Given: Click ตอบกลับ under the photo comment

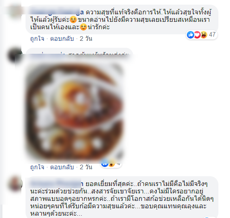Looking at the screenshot, I should (62, 167).
